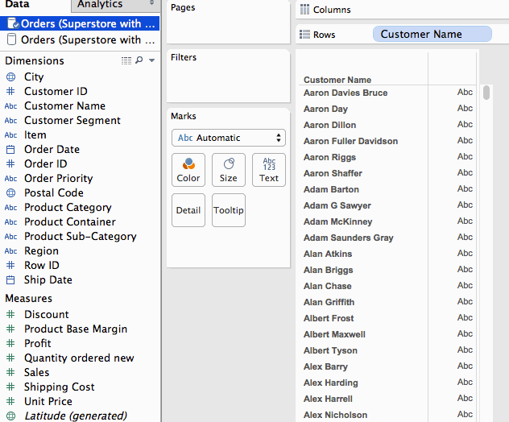The image size is (509, 422).
Task: Open the Data pane tab options arrows
Action: tap(151, 5)
